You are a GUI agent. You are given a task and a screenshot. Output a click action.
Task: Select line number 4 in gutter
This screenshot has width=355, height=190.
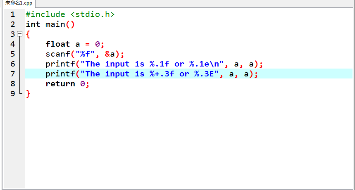pyautogui.click(x=13, y=44)
